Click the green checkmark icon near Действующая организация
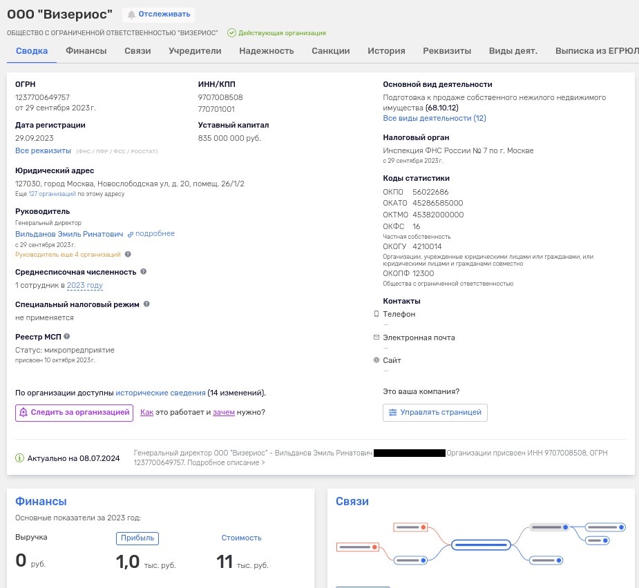Viewport: 639px width, 588px height. (x=231, y=33)
